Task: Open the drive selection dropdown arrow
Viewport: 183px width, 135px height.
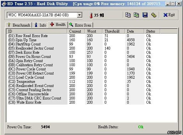Action: tap(80, 15)
